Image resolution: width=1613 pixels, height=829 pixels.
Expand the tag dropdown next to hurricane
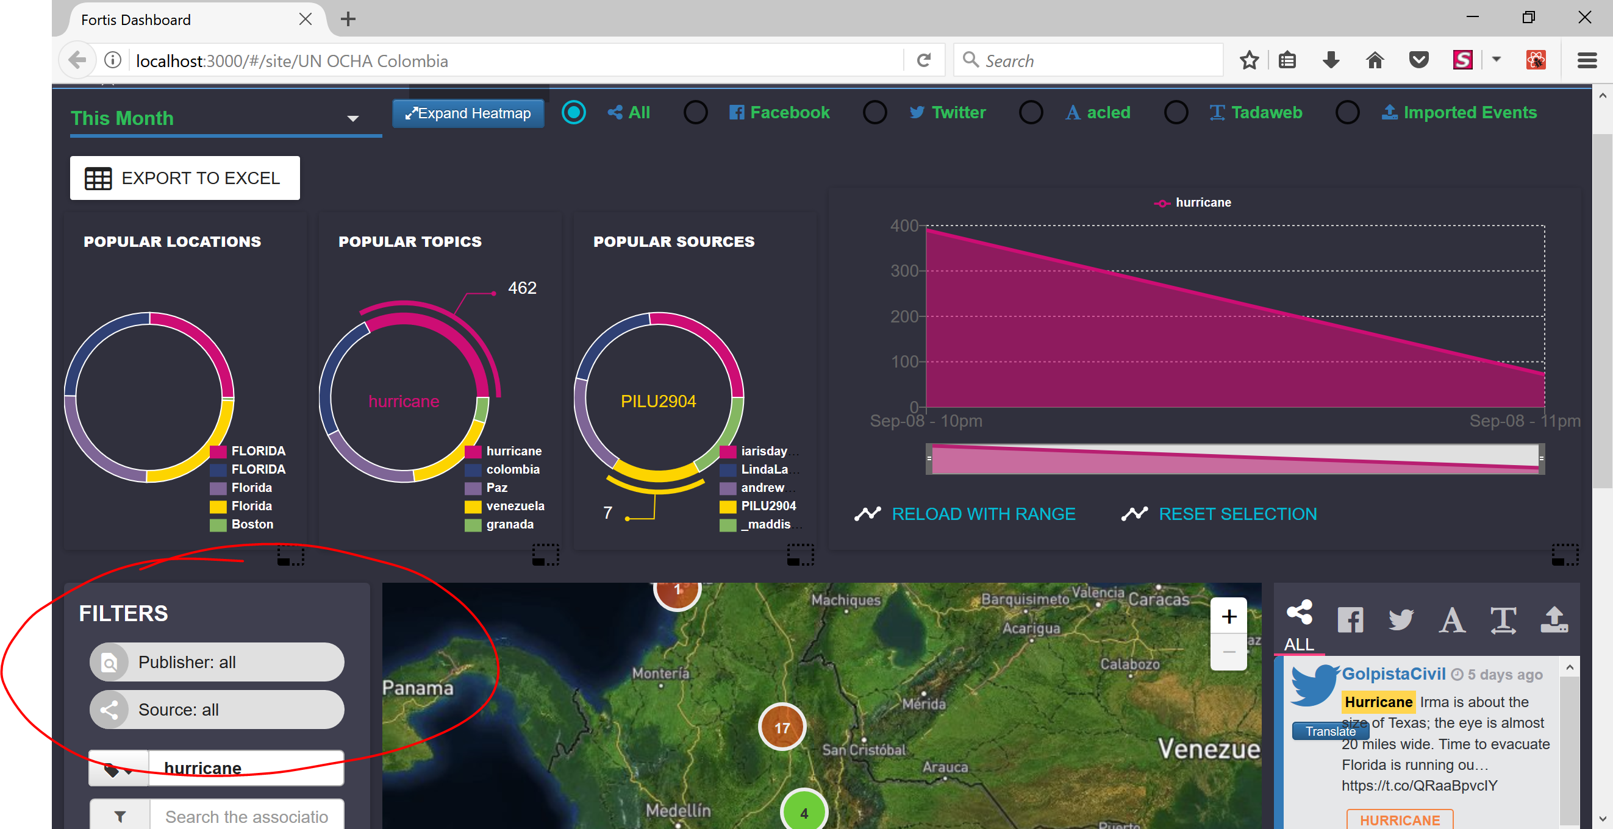tap(118, 769)
